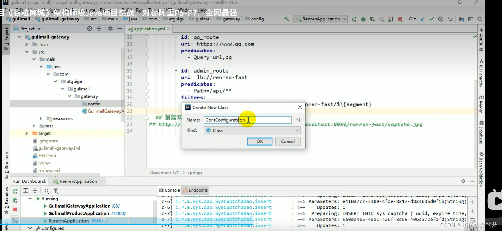Click the red Stop icon in the top toolbar
The height and width of the screenshot is (231, 502).
pos(400,19)
